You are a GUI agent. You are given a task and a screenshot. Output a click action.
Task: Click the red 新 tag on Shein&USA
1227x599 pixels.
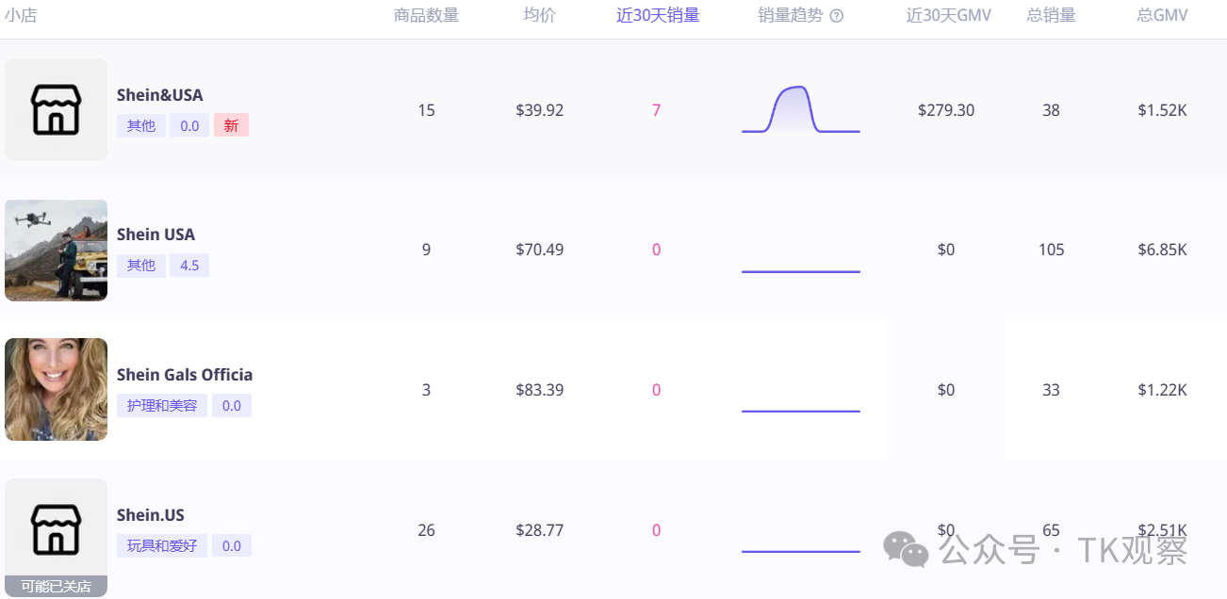tap(231, 125)
